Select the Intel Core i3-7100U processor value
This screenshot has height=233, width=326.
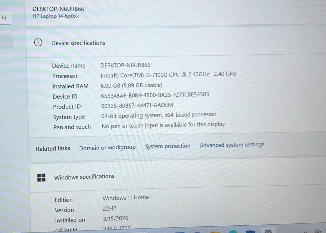tap(168, 75)
